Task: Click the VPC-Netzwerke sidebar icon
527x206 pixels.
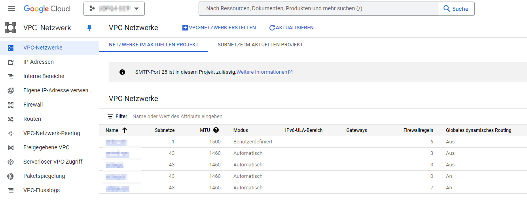Action: 11,48
